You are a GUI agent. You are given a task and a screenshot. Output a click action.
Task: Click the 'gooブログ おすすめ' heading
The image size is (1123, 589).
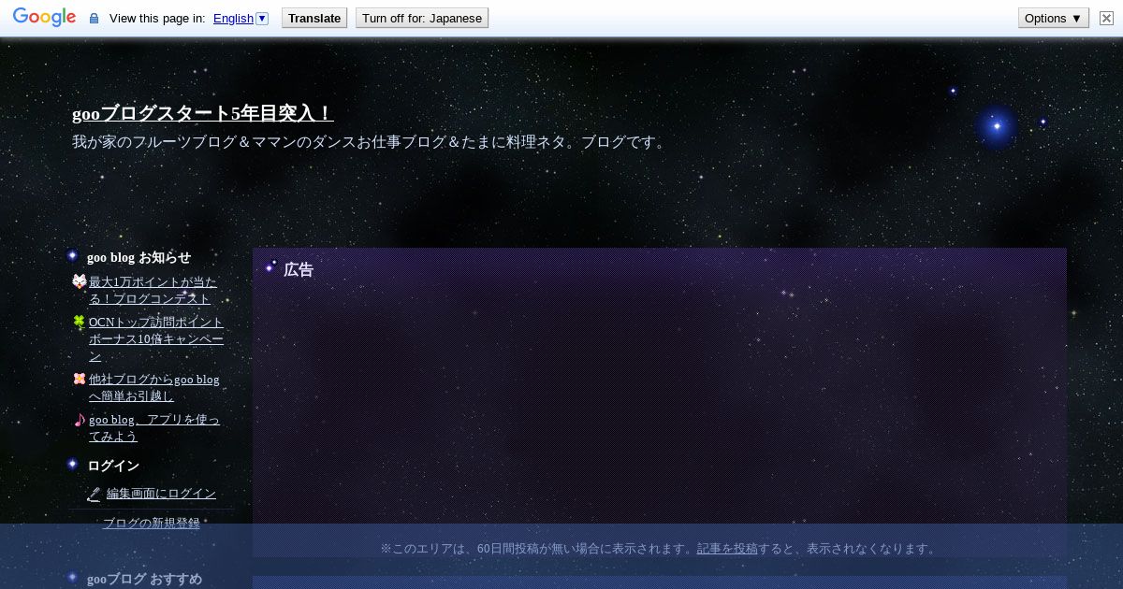click(x=144, y=579)
